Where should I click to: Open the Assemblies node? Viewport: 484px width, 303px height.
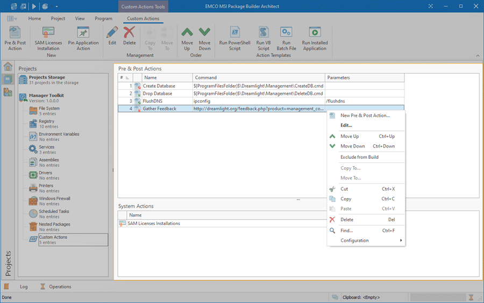pyautogui.click(x=49, y=163)
